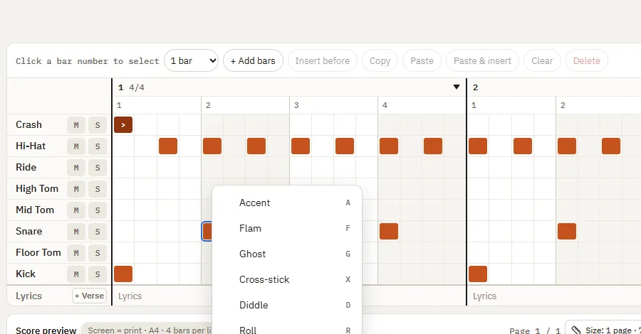Click the Crash track label
Viewport: 641px width, 334px height.
tap(28, 125)
